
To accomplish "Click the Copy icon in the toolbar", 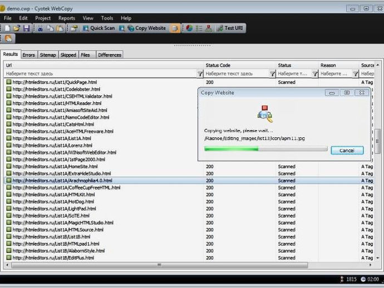I will [50, 28].
